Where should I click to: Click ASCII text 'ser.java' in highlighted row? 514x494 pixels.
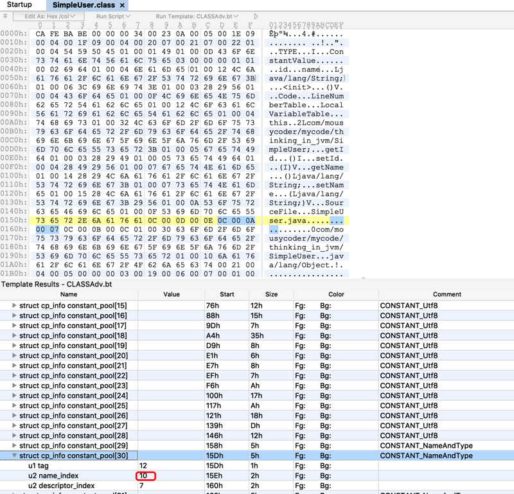click(287, 220)
